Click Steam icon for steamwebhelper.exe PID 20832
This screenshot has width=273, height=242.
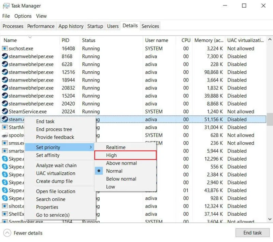[x=5, y=88]
